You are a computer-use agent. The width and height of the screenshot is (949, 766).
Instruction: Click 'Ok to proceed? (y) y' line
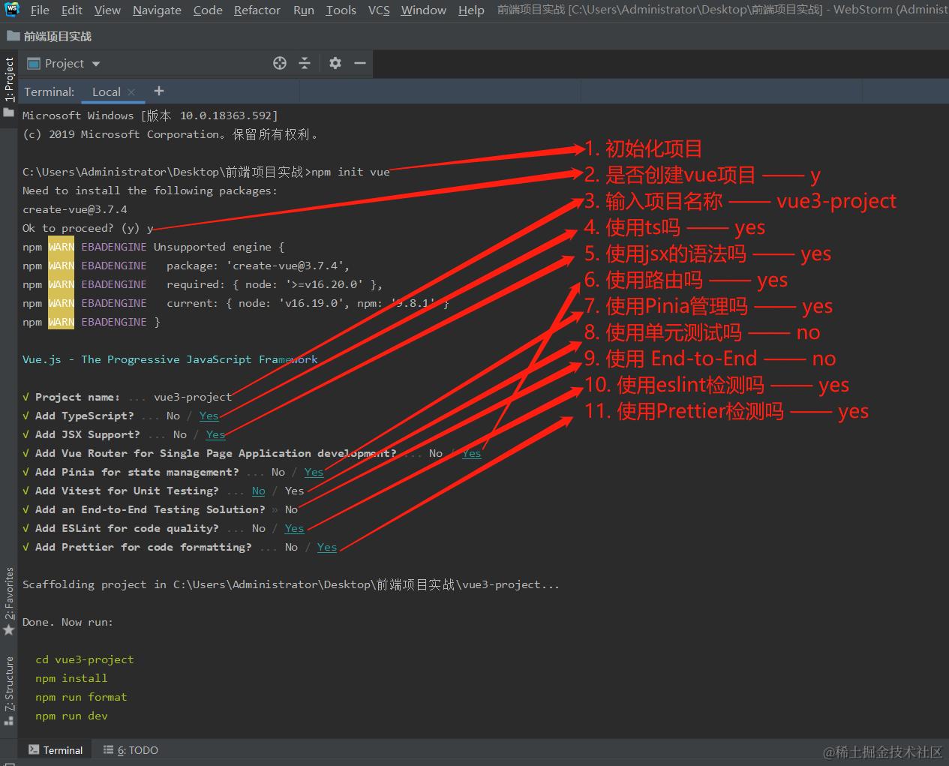click(x=88, y=228)
